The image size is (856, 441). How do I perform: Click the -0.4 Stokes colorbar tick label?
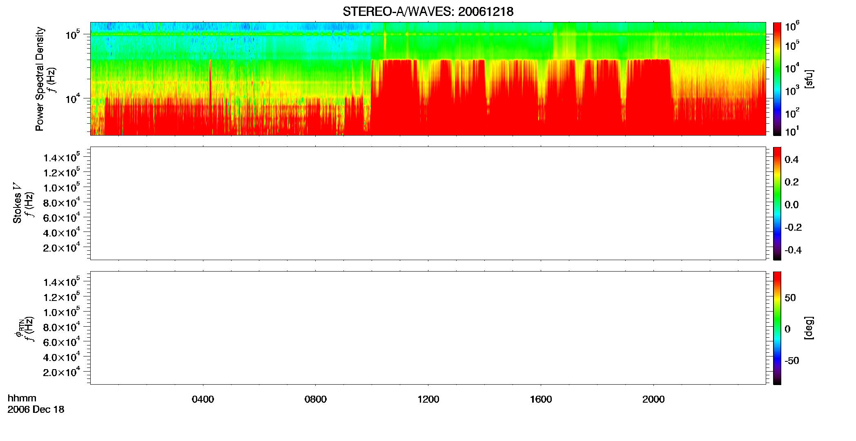point(793,250)
